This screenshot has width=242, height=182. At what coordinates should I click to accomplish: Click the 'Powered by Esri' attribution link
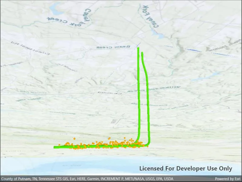[228, 179]
